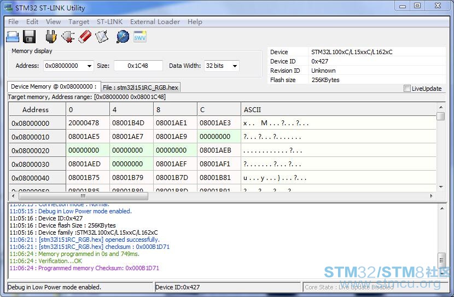Disconnect from target using the crossed plug icon
454x297 pixels.
pyautogui.click(x=68, y=37)
